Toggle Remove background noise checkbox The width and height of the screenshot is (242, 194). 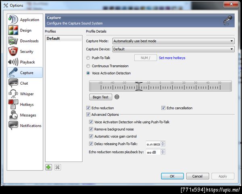91,129
